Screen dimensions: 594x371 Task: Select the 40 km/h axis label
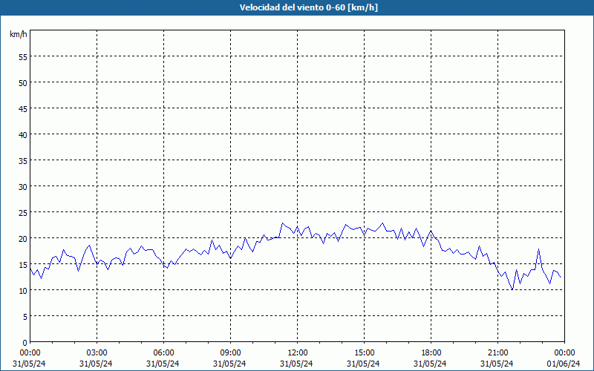tap(23, 135)
